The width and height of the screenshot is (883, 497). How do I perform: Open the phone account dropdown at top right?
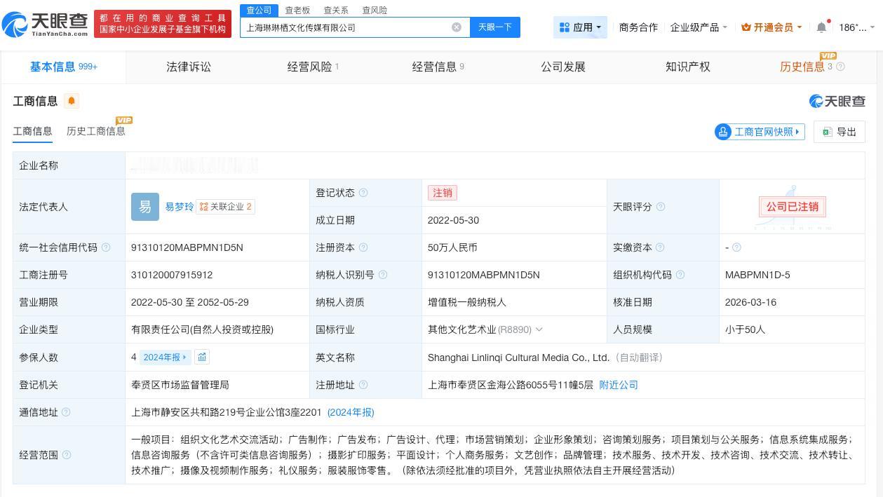click(x=854, y=27)
